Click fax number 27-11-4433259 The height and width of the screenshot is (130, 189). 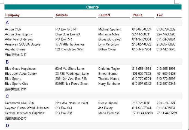[167, 113]
